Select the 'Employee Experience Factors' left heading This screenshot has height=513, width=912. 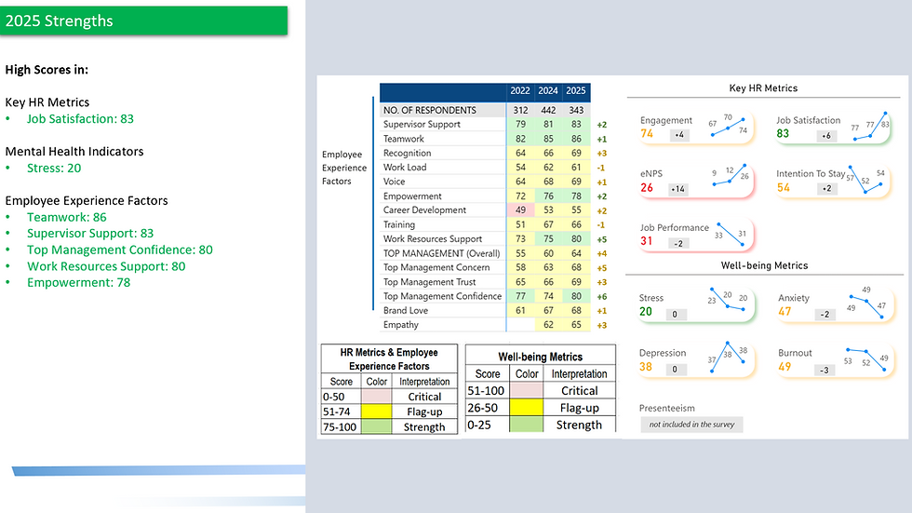click(87, 201)
